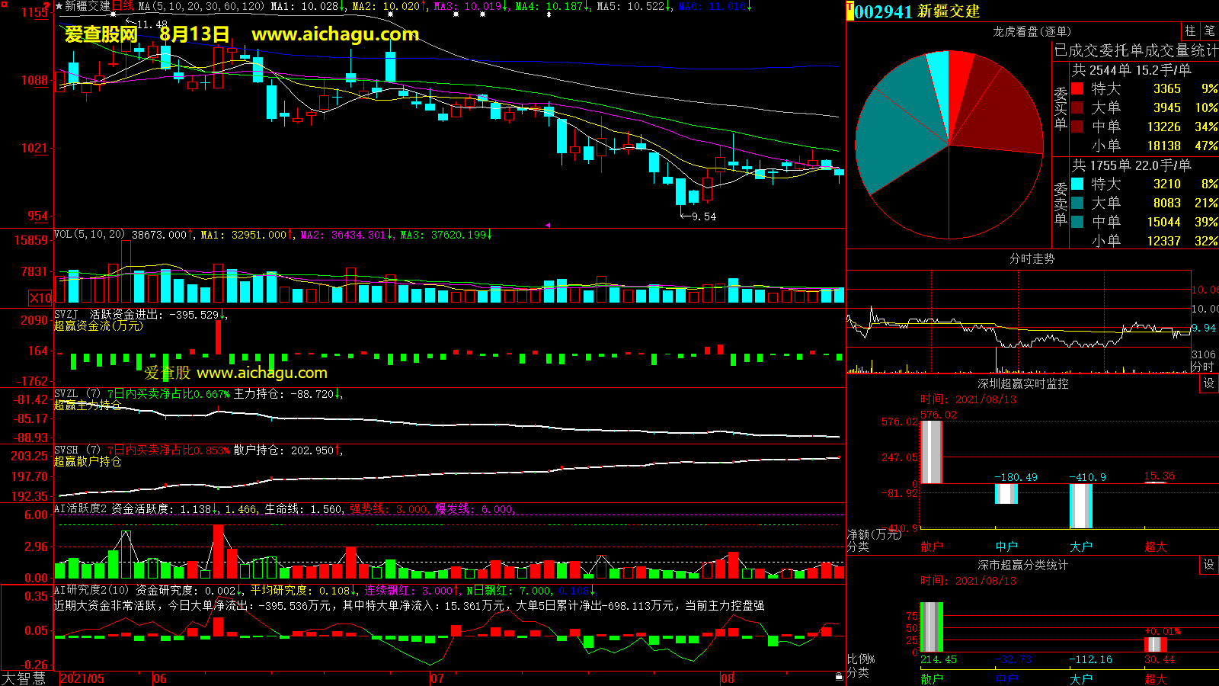Open 设 settings for 深市超赢分类统计
The height and width of the screenshot is (686, 1219).
click(1209, 565)
